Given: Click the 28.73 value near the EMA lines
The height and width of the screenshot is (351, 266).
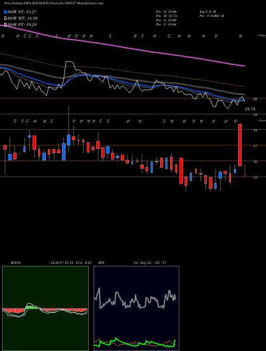Looking at the screenshot, I should [x=250, y=109].
